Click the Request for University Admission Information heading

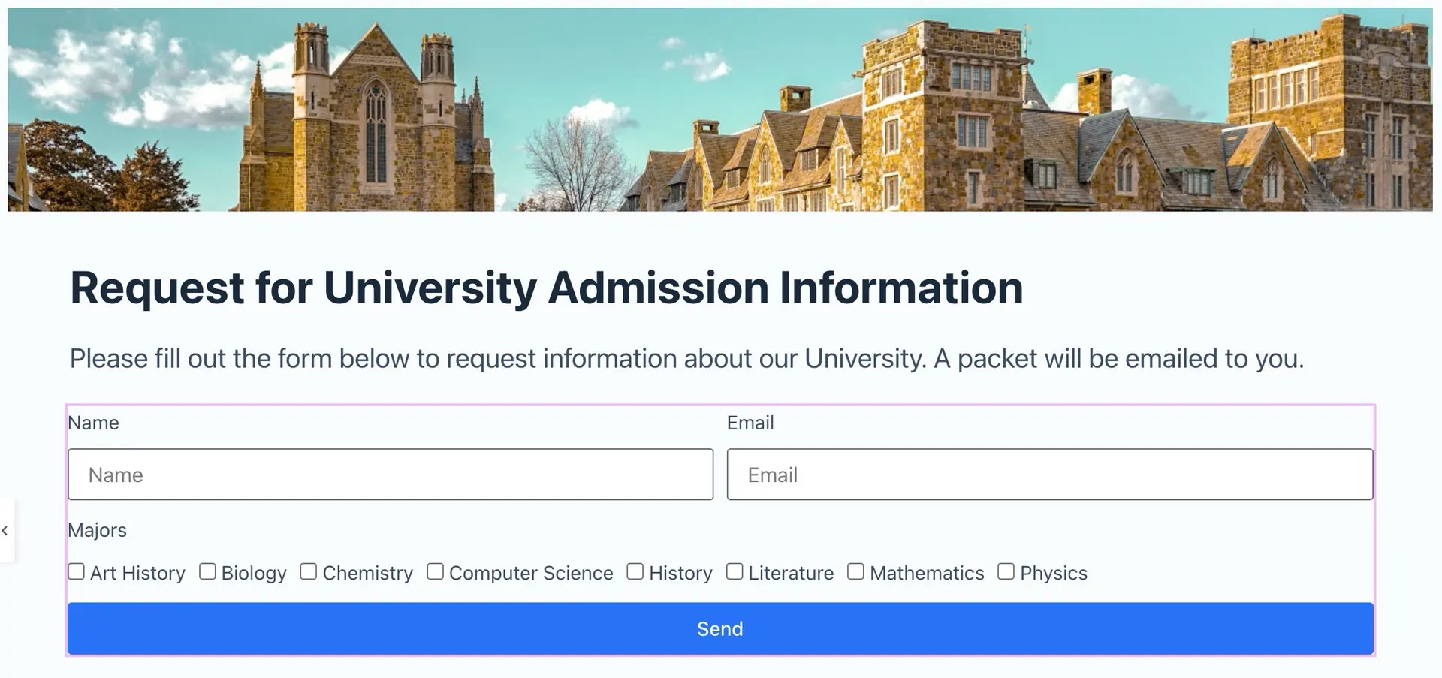pyautogui.click(x=546, y=288)
